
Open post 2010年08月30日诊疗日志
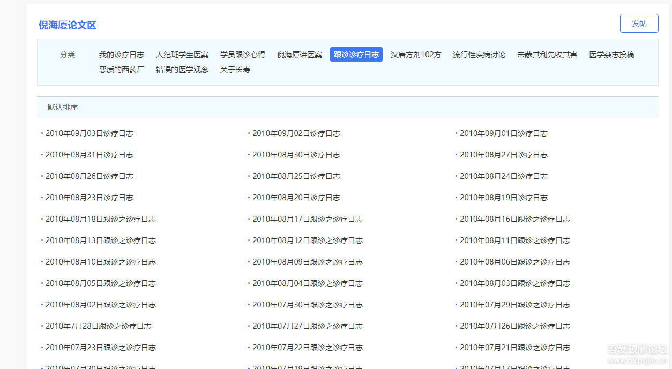pos(296,155)
